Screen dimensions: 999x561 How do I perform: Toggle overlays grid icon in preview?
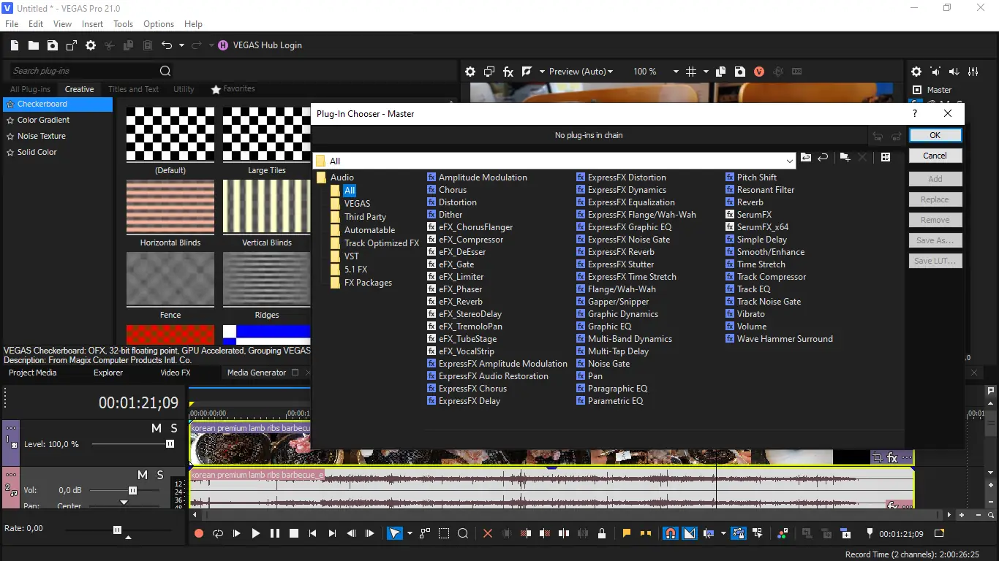tap(691, 72)
